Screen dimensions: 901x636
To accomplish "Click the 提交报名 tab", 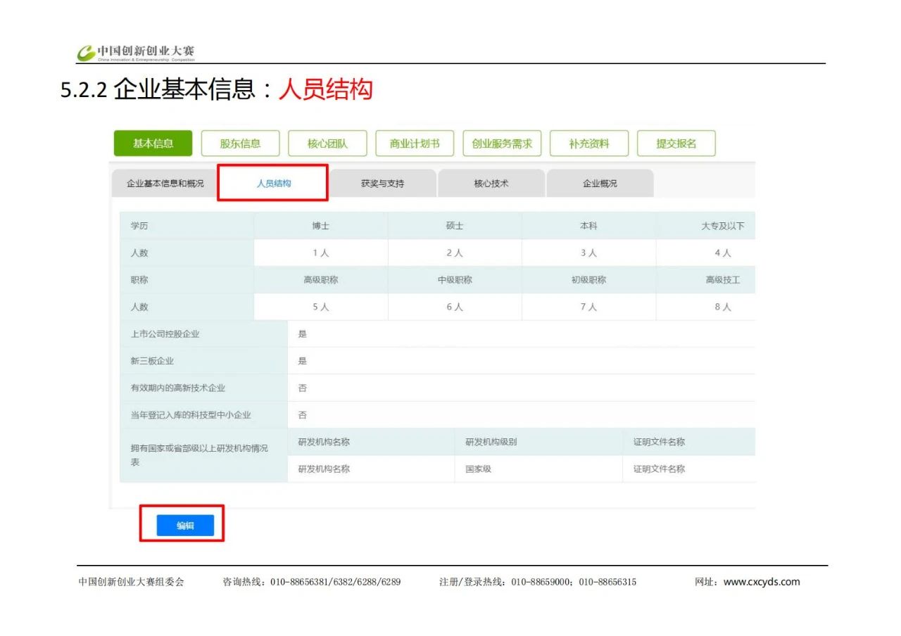I will click(x=676, y=144).
